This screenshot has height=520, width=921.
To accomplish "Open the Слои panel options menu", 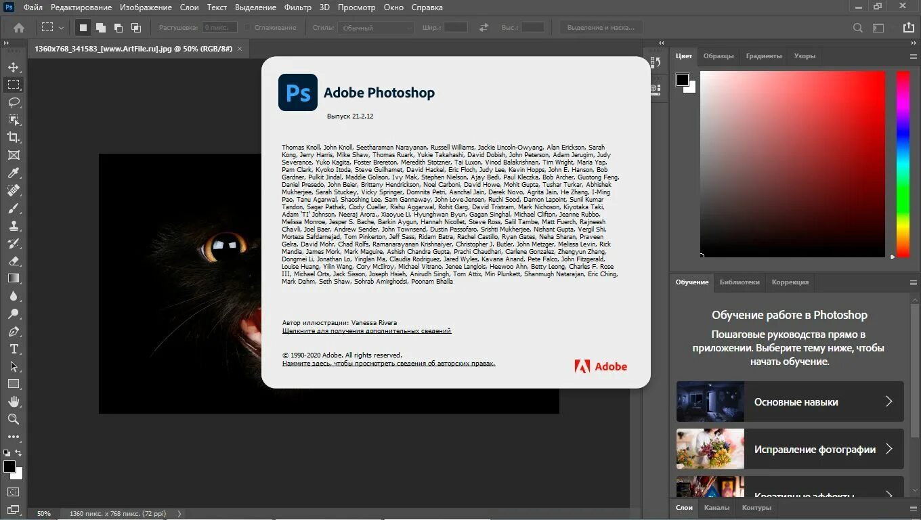I will coord(914,507).
